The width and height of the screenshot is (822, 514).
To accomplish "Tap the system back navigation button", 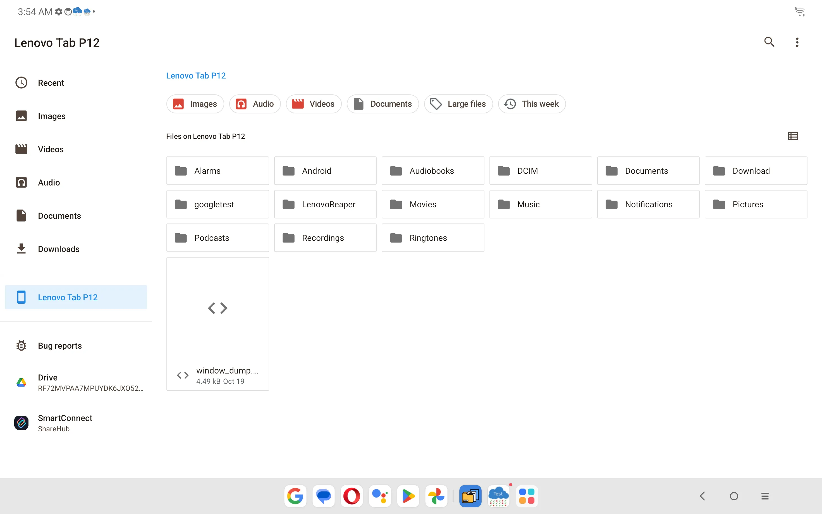I will (x=702, y=496).
